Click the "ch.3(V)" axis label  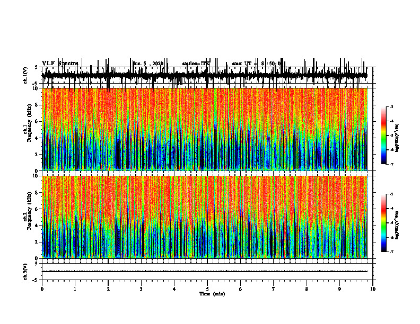pyautogui.click(x=25, y=272)
